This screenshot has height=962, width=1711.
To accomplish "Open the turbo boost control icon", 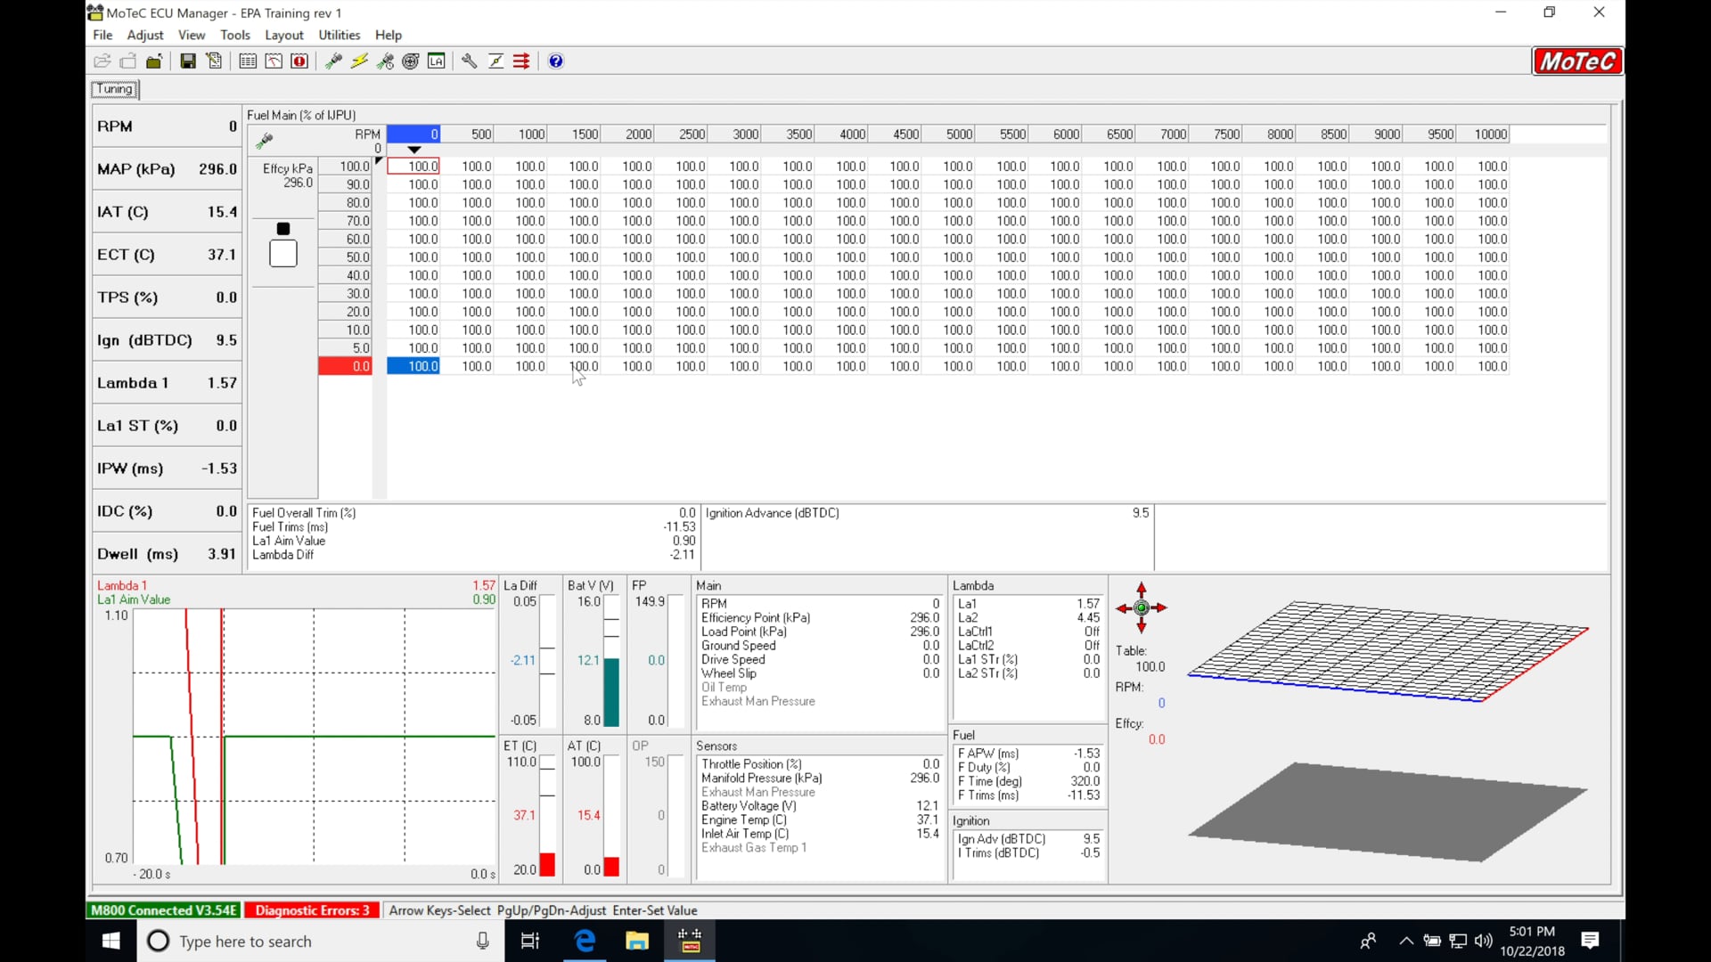I will coord(410,61).
